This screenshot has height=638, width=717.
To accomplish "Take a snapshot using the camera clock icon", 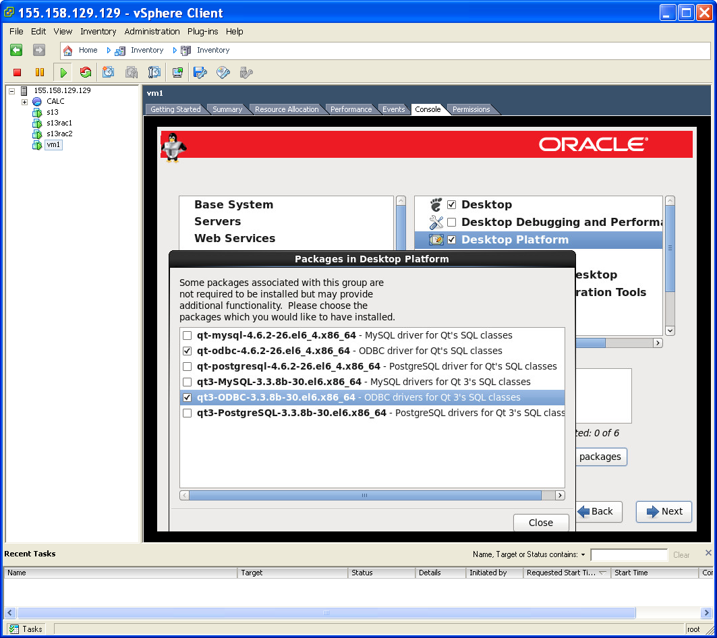I will pyautogui.click(x=109, y=72).
